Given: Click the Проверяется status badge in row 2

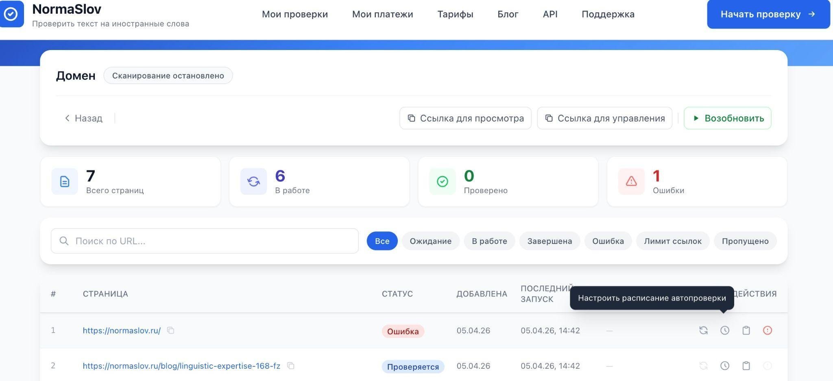Looking at the screenshot, I should [413, 367].
